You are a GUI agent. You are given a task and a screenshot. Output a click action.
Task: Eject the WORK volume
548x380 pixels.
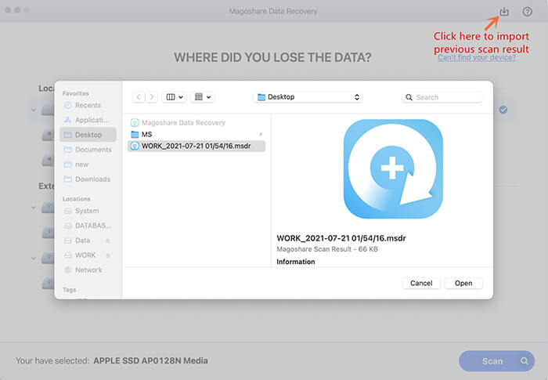pos(108,255)
